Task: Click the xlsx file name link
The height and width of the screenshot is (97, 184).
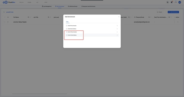Action: pyautogui.click(x=10, y=12)
